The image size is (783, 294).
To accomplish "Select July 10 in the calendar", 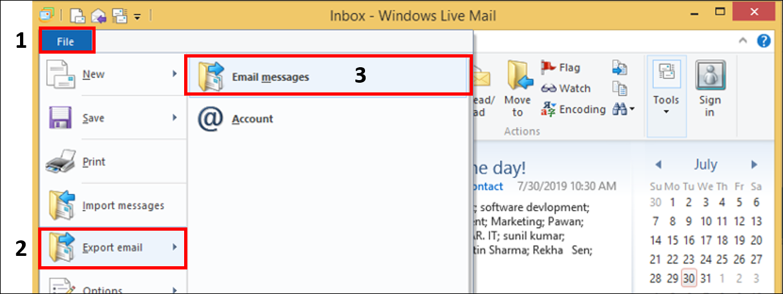I will pos(705,221).
